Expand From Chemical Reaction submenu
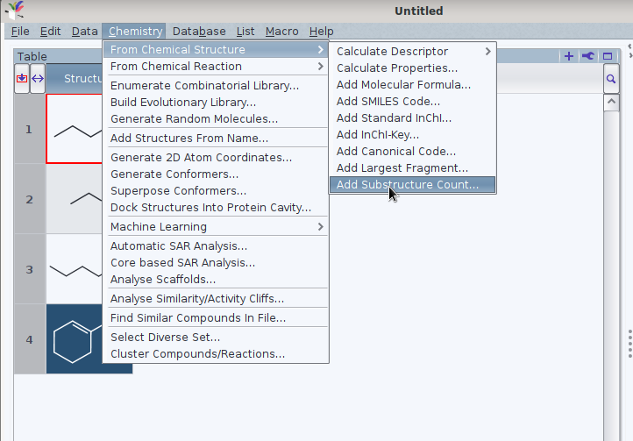The image size is (633, 441). (x=216, y=66)
